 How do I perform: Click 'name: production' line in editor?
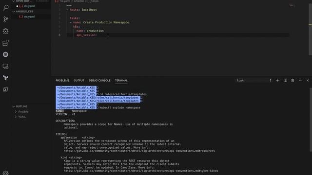[x=90, y=31]
